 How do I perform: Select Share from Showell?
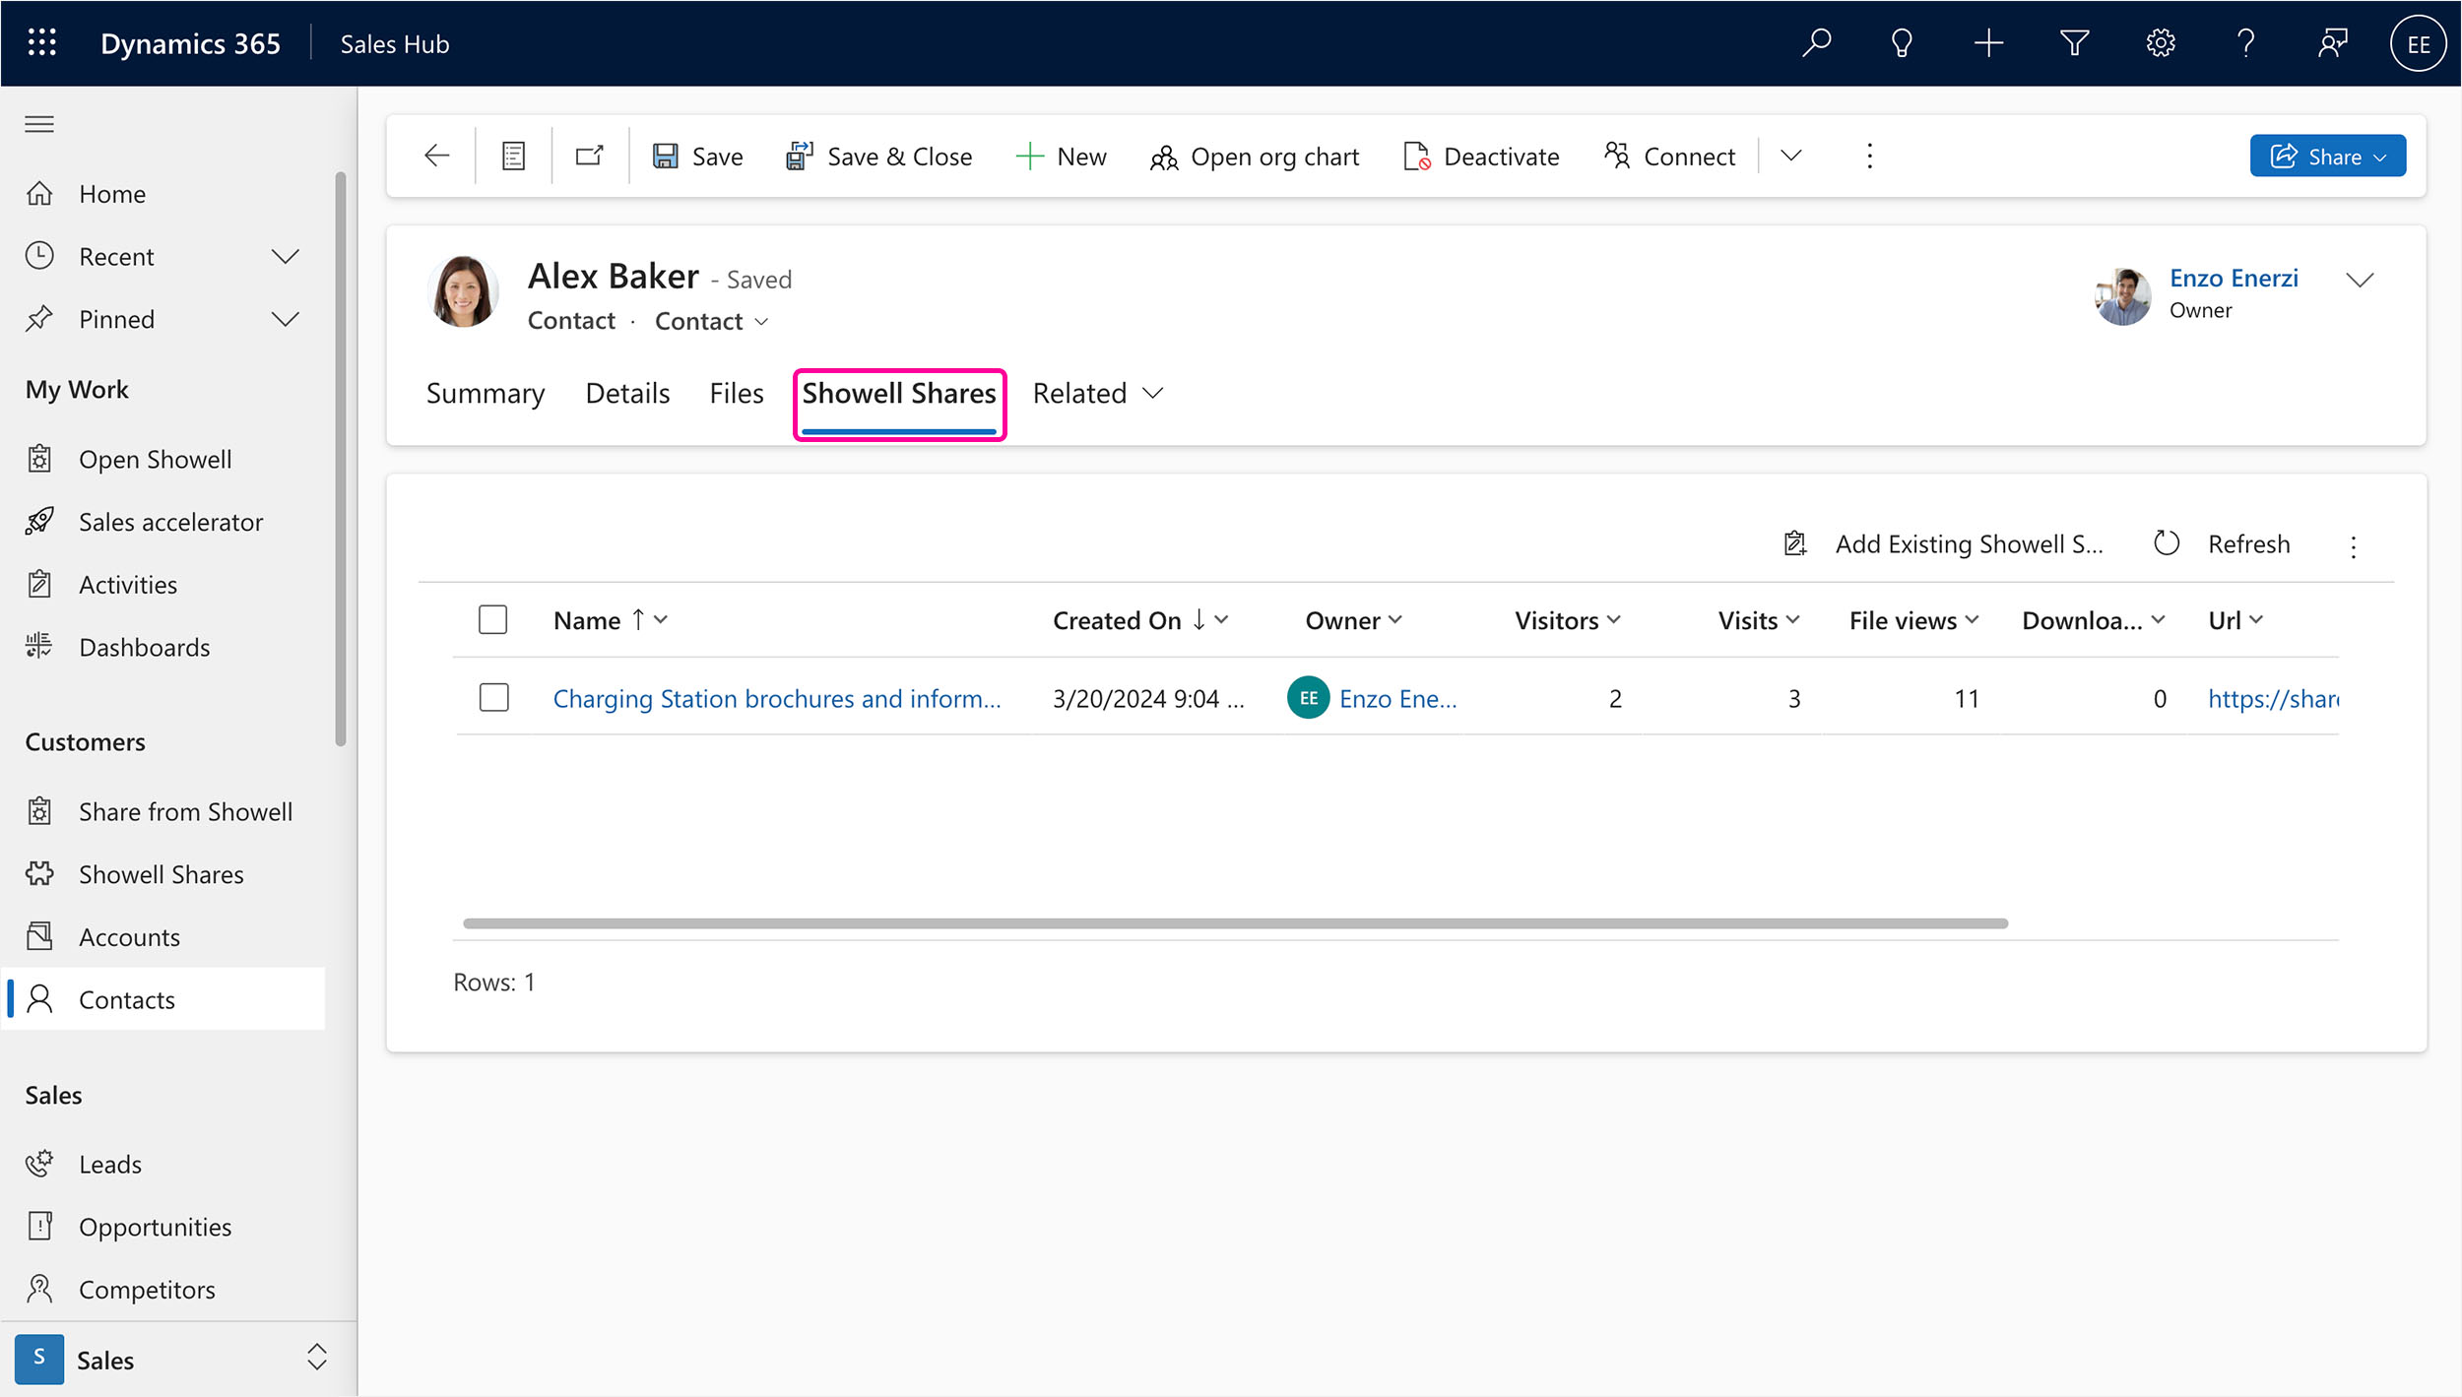tap(185, 811)
